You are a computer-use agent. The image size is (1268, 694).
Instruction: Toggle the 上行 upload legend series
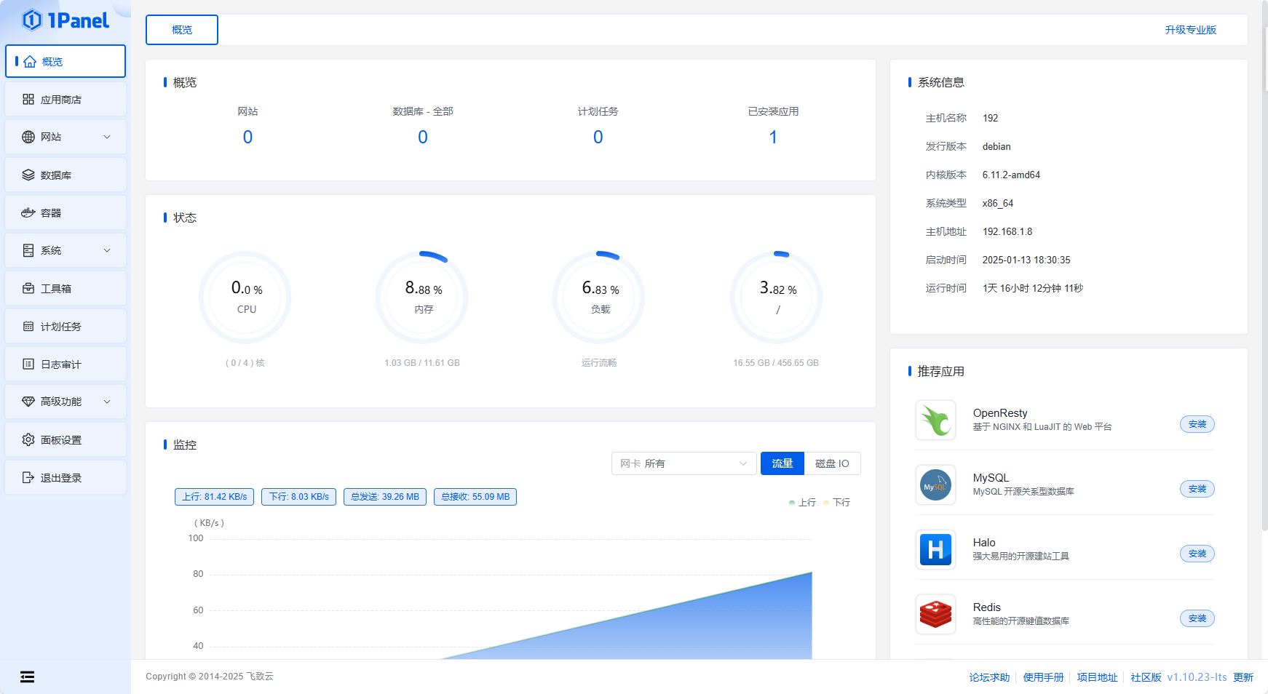[803, 503]
